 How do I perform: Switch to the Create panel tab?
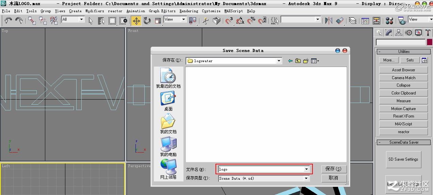(x=379, y=33)
